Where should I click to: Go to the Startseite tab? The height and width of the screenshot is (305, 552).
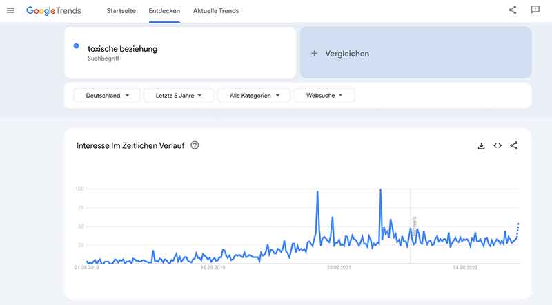pyautogui.click(x=121, y=11)
